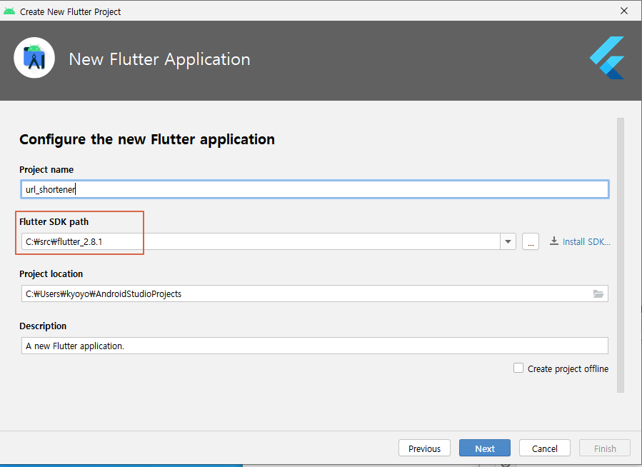Click the Android Studio logo icon

pos(34,58)
